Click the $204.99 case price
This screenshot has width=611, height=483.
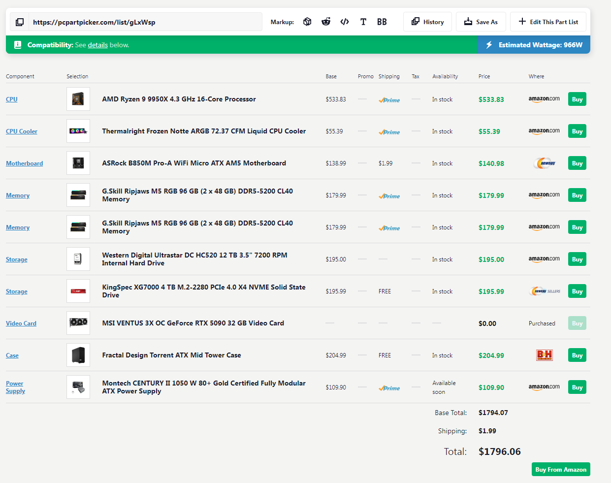[491, 355]
